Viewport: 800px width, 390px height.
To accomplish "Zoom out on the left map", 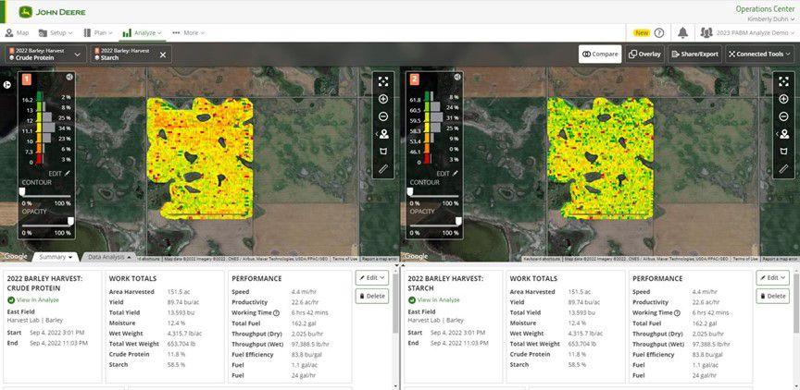I will click(x=383, y=116).
